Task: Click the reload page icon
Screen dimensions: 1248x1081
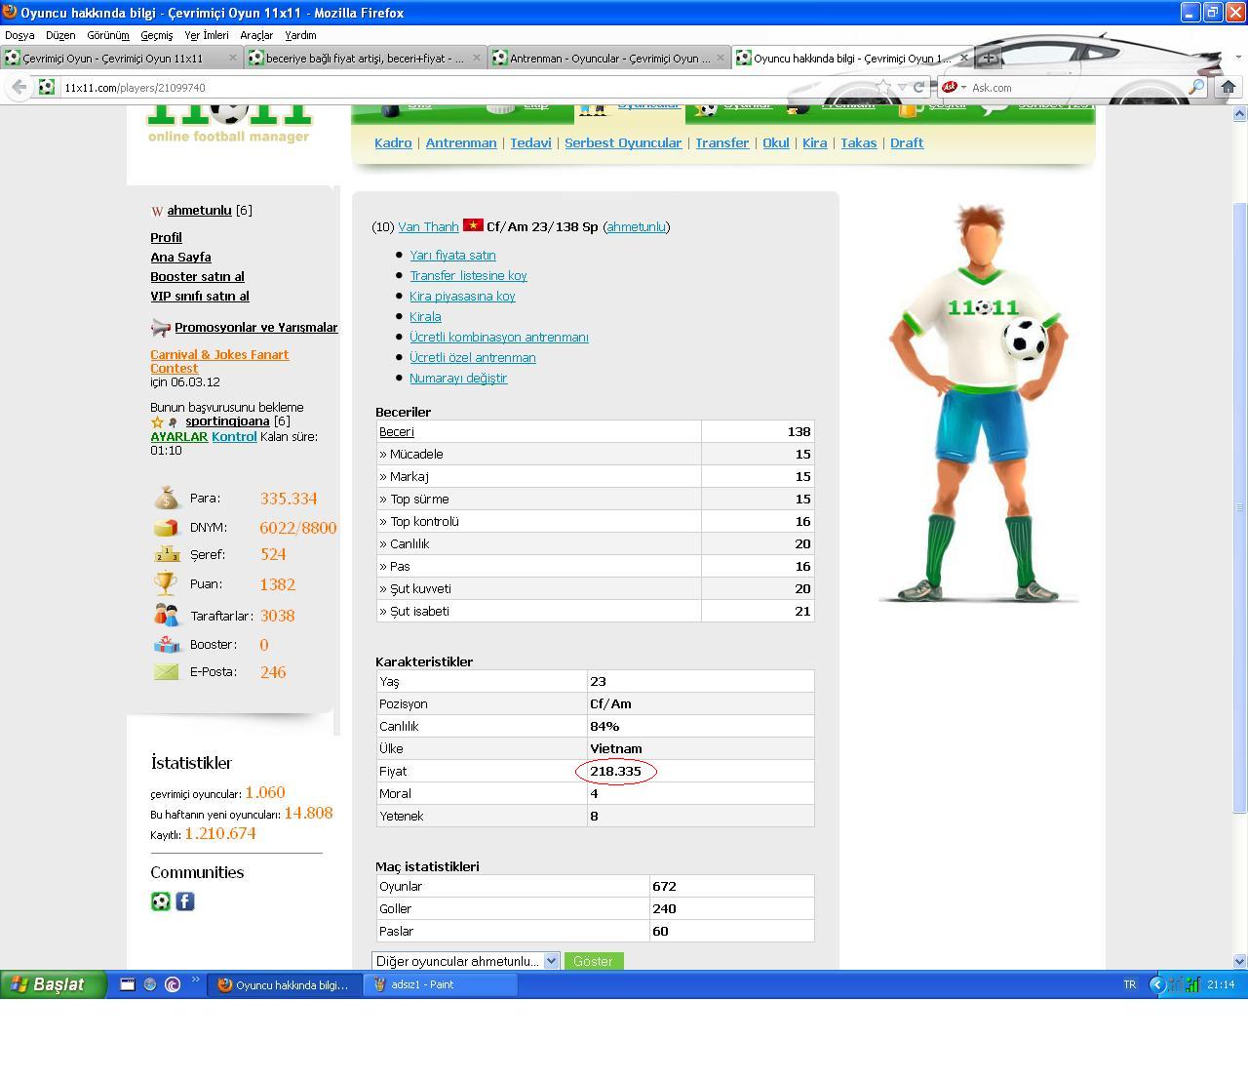Action: [918, 87]
